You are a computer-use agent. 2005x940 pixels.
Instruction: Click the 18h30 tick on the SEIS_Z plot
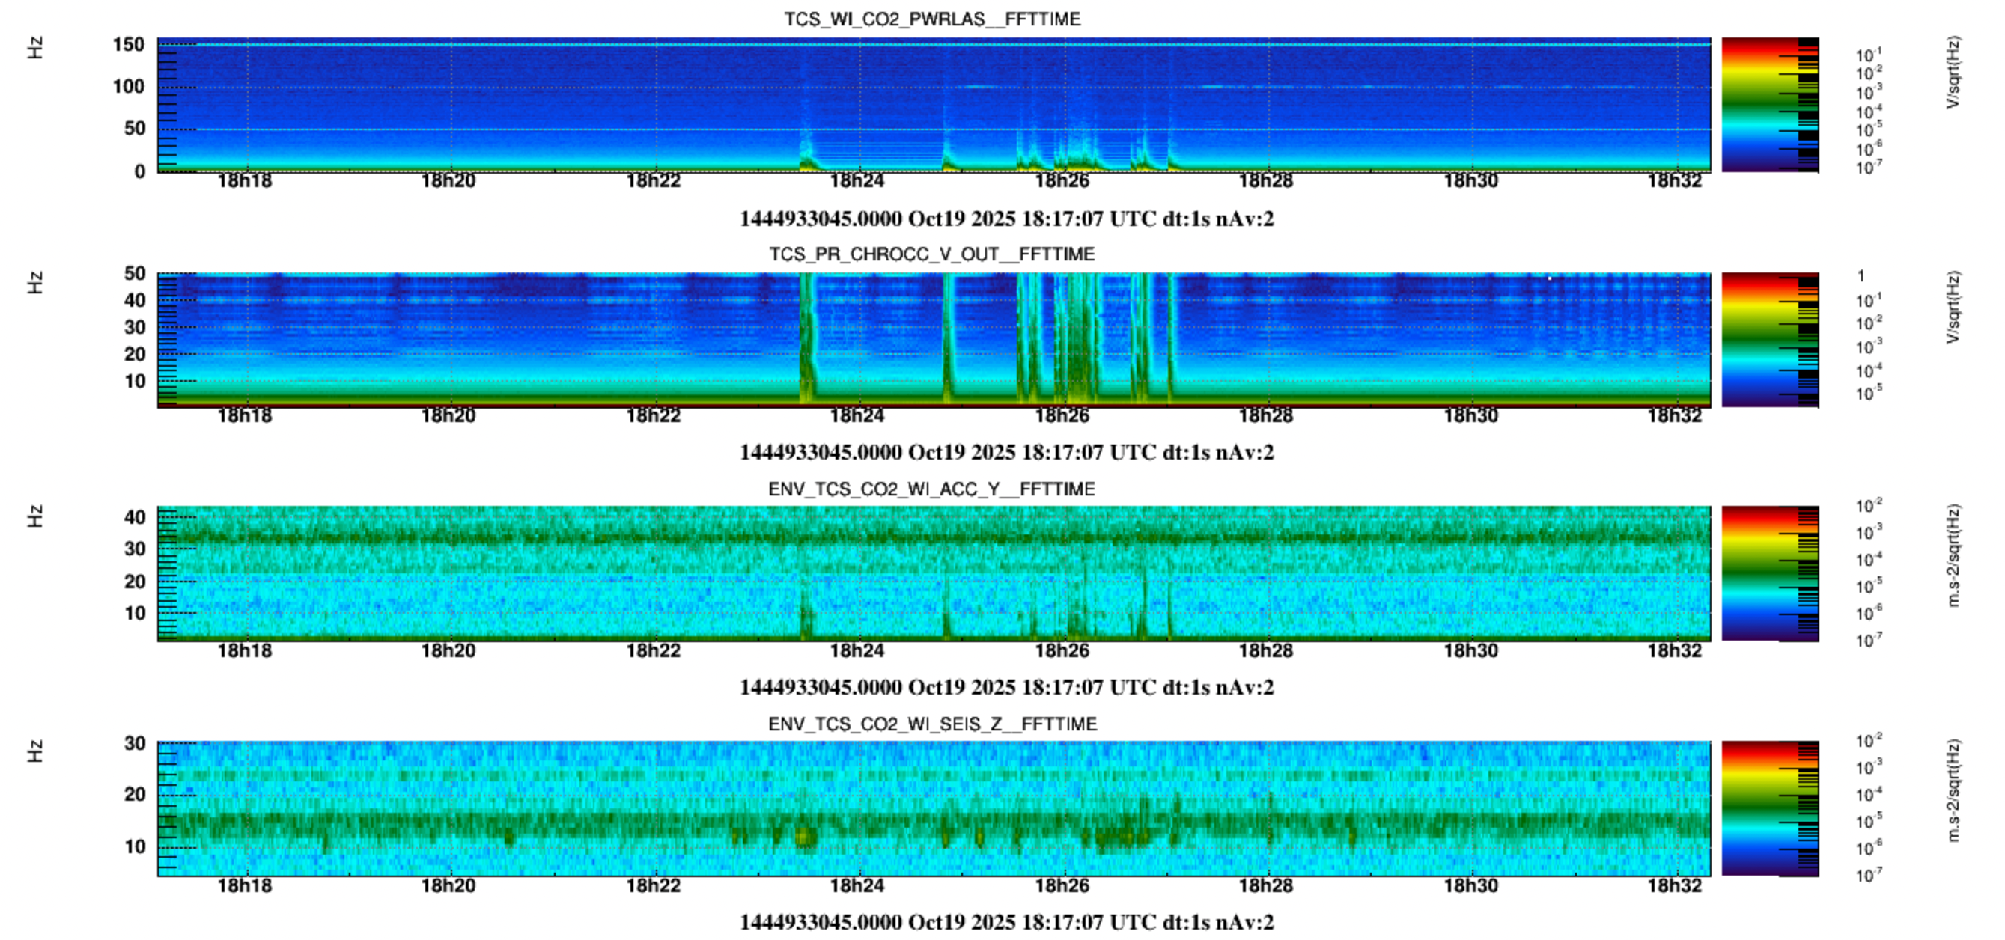(x=1470, y=886)
